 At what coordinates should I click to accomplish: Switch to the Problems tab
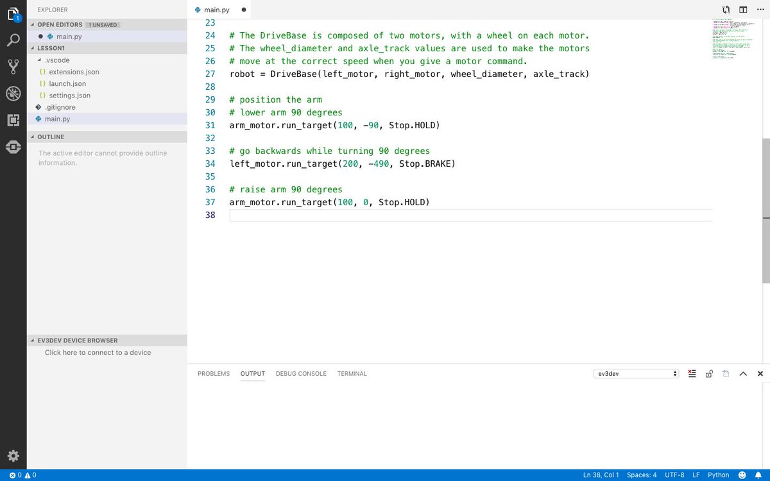(x=214, y=373)
